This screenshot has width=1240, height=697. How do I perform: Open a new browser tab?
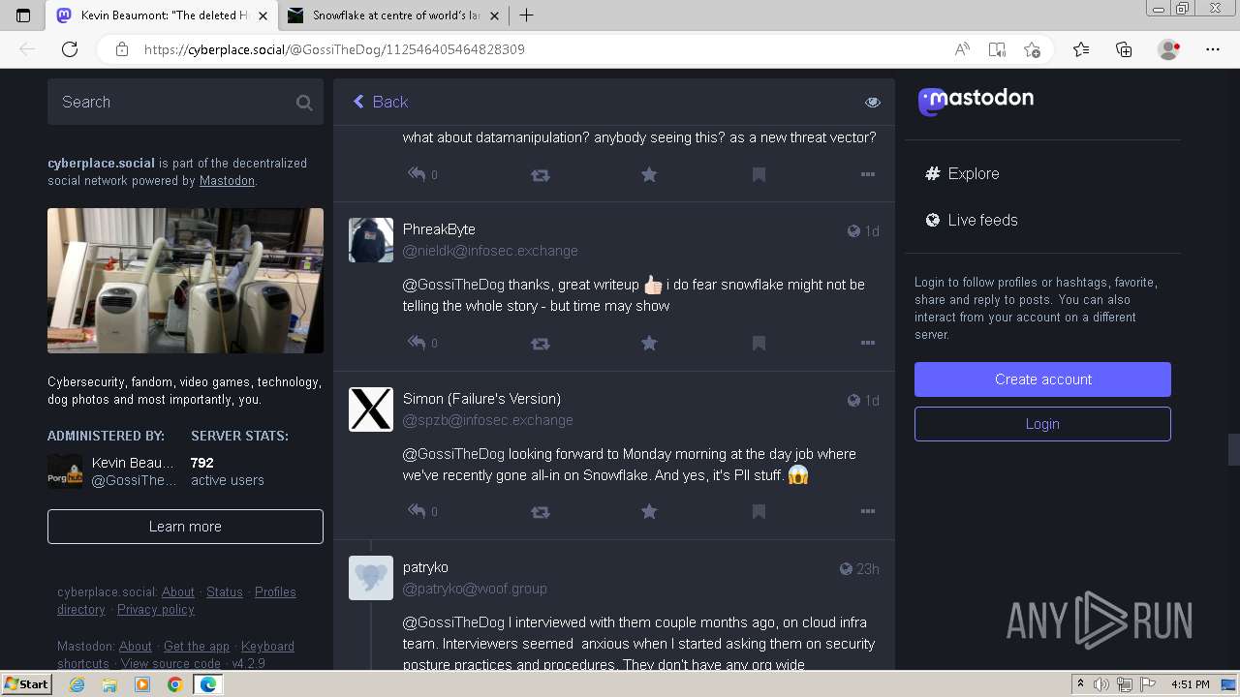coord(526,15)
